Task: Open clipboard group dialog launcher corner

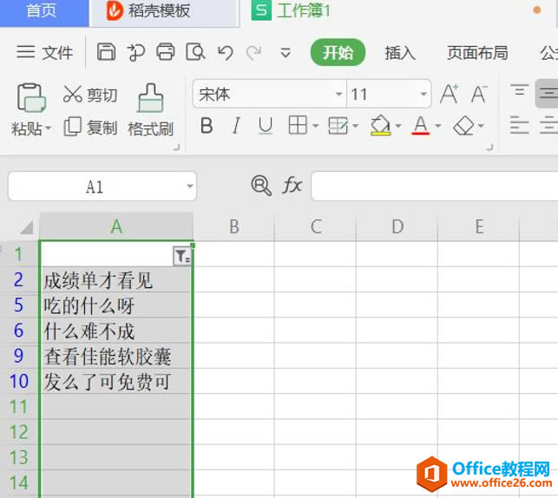Action: [176, 147]
